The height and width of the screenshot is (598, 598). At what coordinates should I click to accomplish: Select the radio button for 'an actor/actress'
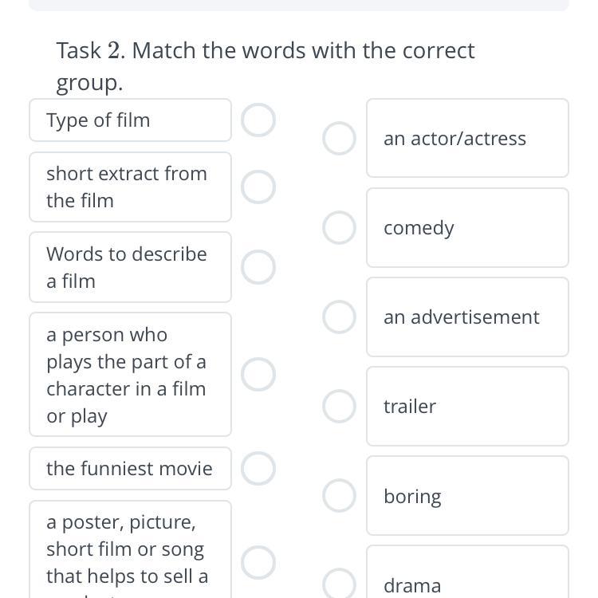tap(339, 138)
